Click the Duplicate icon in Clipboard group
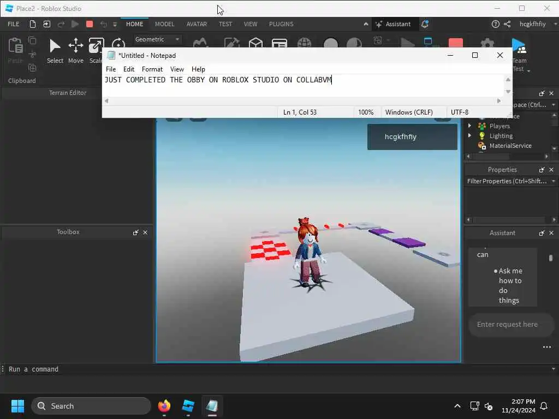The image size is (559, 419). (32, 68)
